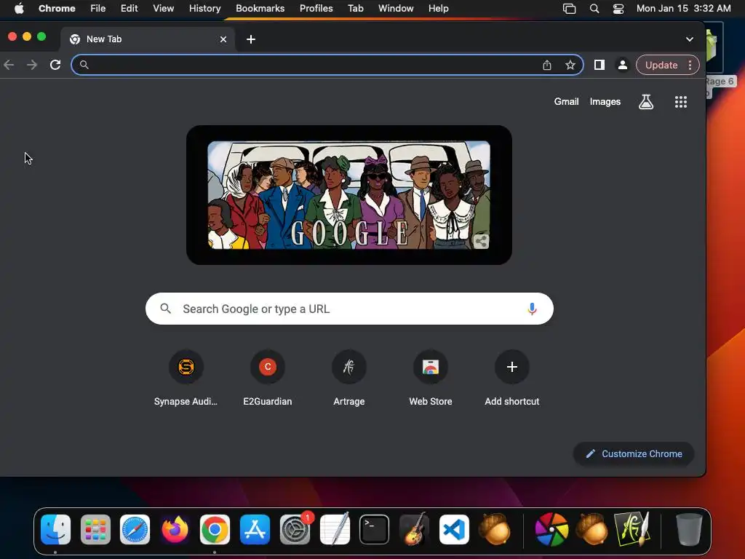Viewport: 745px width, 559px height.
Task: Add a new shortcut tile
Action: [511, 378]
